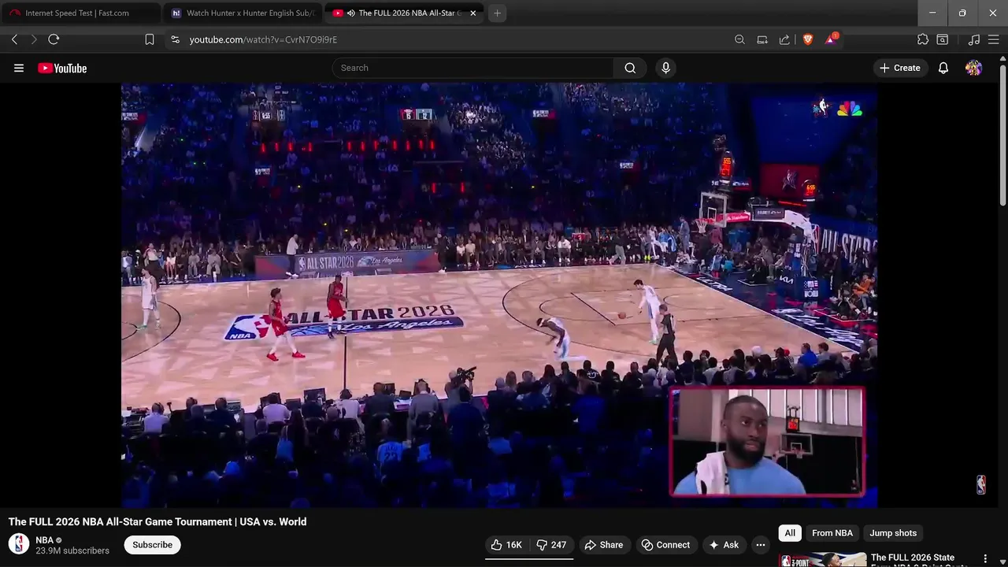The height and width of the screenshot is (567, 1008).
Task: Open the page zoom control
Action: pos(739,39)
